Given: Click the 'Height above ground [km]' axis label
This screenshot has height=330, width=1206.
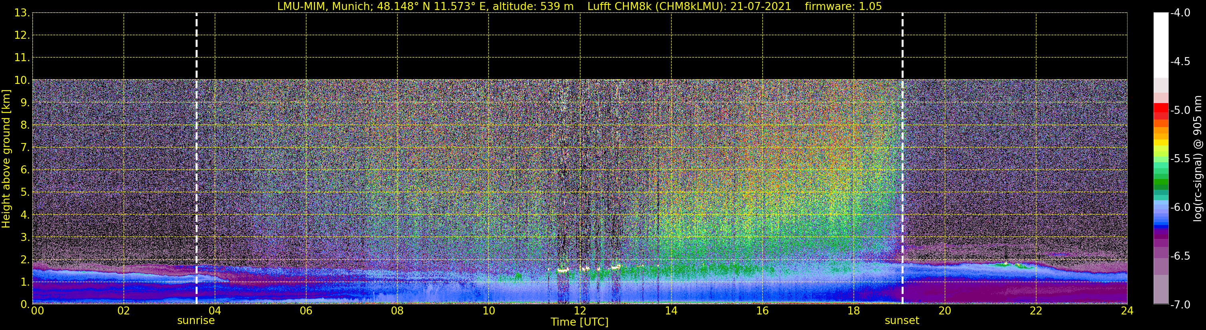Looking at the screenshot, I should 6,159.
